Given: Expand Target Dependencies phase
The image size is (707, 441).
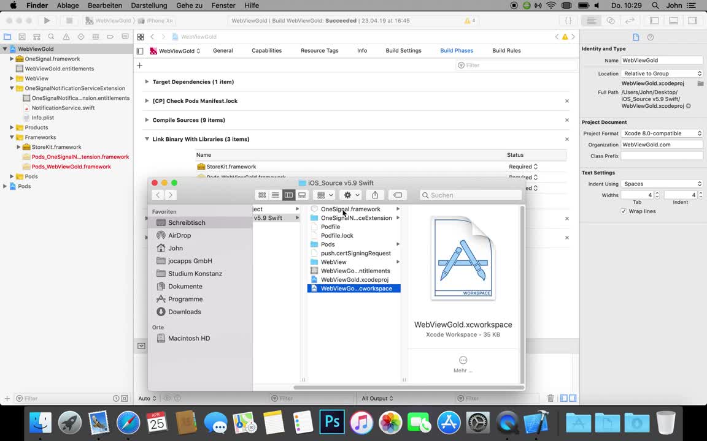Looking at the screenshot, I should [x=147, y=82].
